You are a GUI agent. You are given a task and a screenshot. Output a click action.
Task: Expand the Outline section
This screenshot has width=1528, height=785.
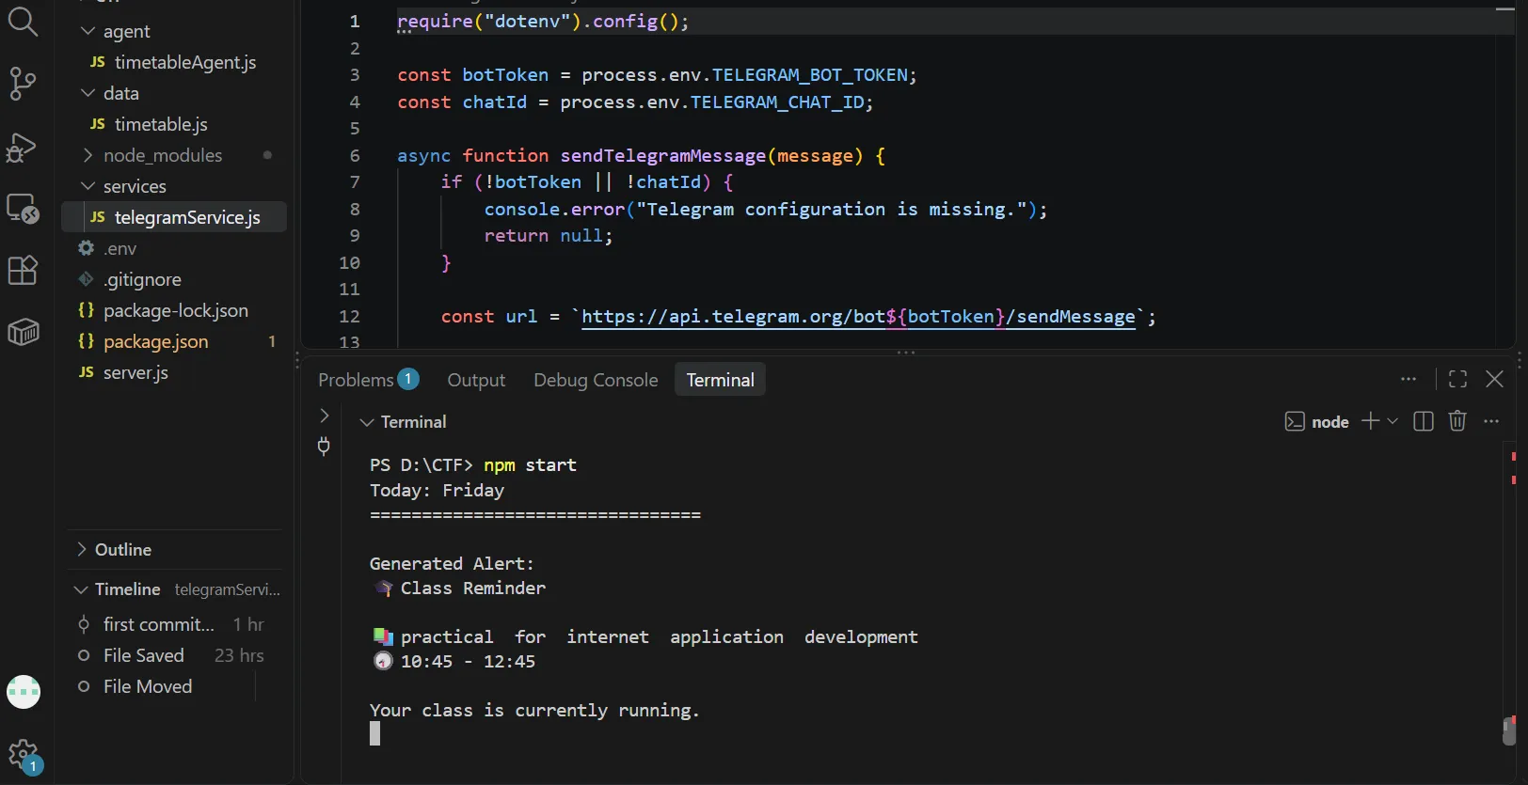point(81,549)
